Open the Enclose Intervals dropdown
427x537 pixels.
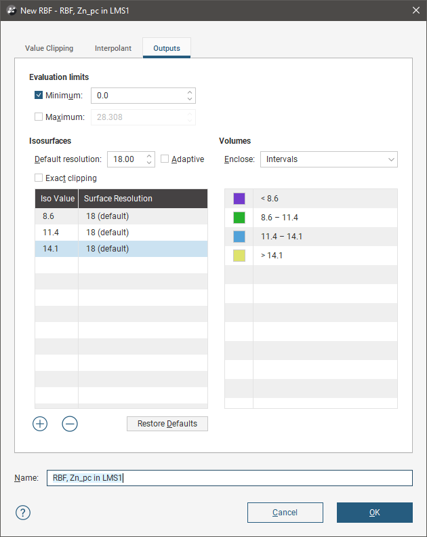(329, 159)
